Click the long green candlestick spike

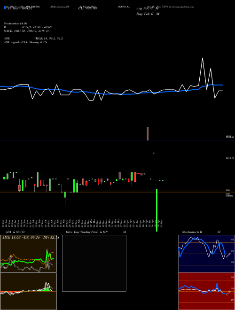point(157,210)
